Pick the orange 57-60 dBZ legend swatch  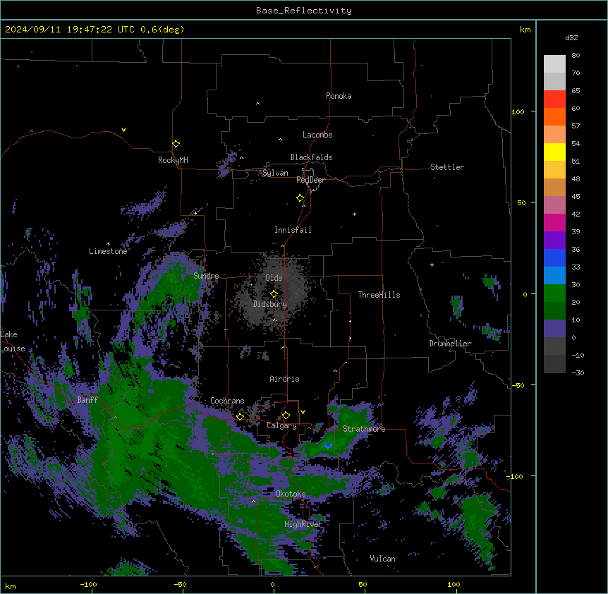554,116
